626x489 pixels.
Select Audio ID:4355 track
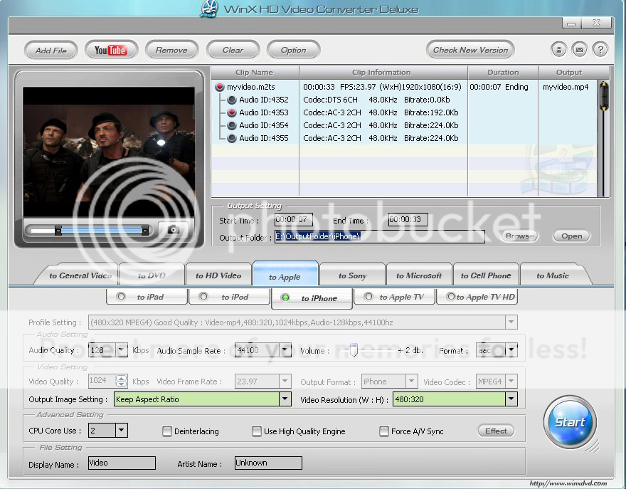[x=232, y=138]
